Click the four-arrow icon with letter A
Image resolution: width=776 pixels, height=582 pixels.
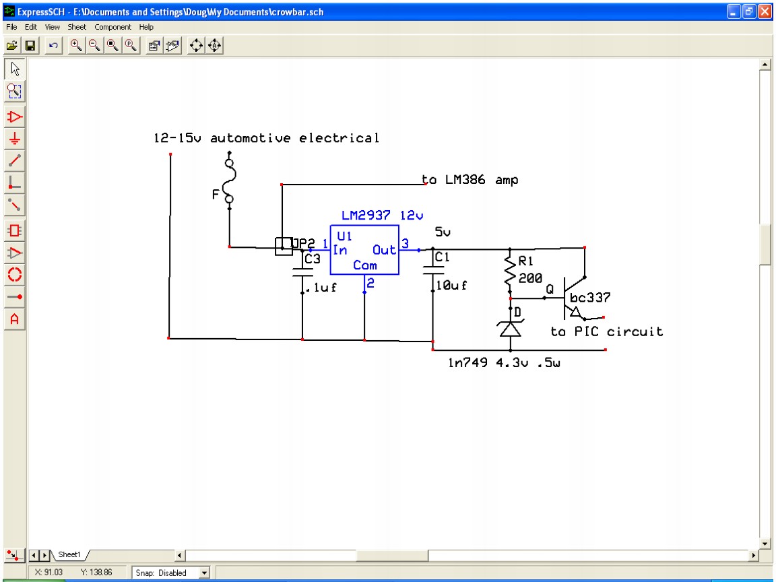(x=215, y=46)
